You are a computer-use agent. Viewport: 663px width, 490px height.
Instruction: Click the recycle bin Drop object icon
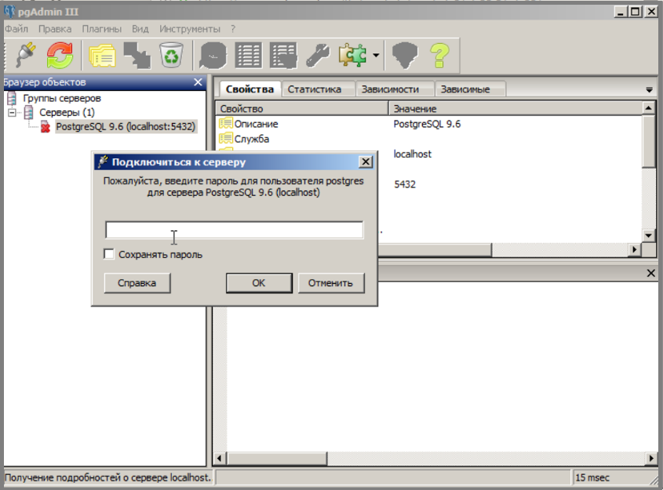[171, 56]
